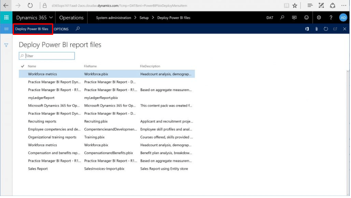Select Organizational training reports row
Screen dimensions: 351x198
pyautogui.click(x=107, y=137)
